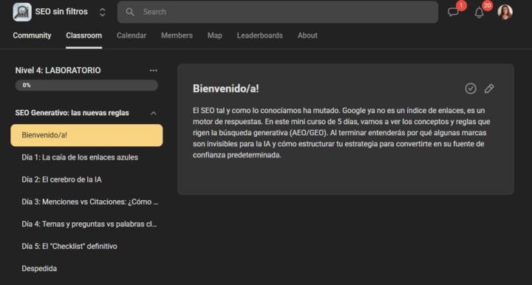Screen dimensions: 532x285
Task: Click the pencil edit lesson icon
Action: (489, 89)
